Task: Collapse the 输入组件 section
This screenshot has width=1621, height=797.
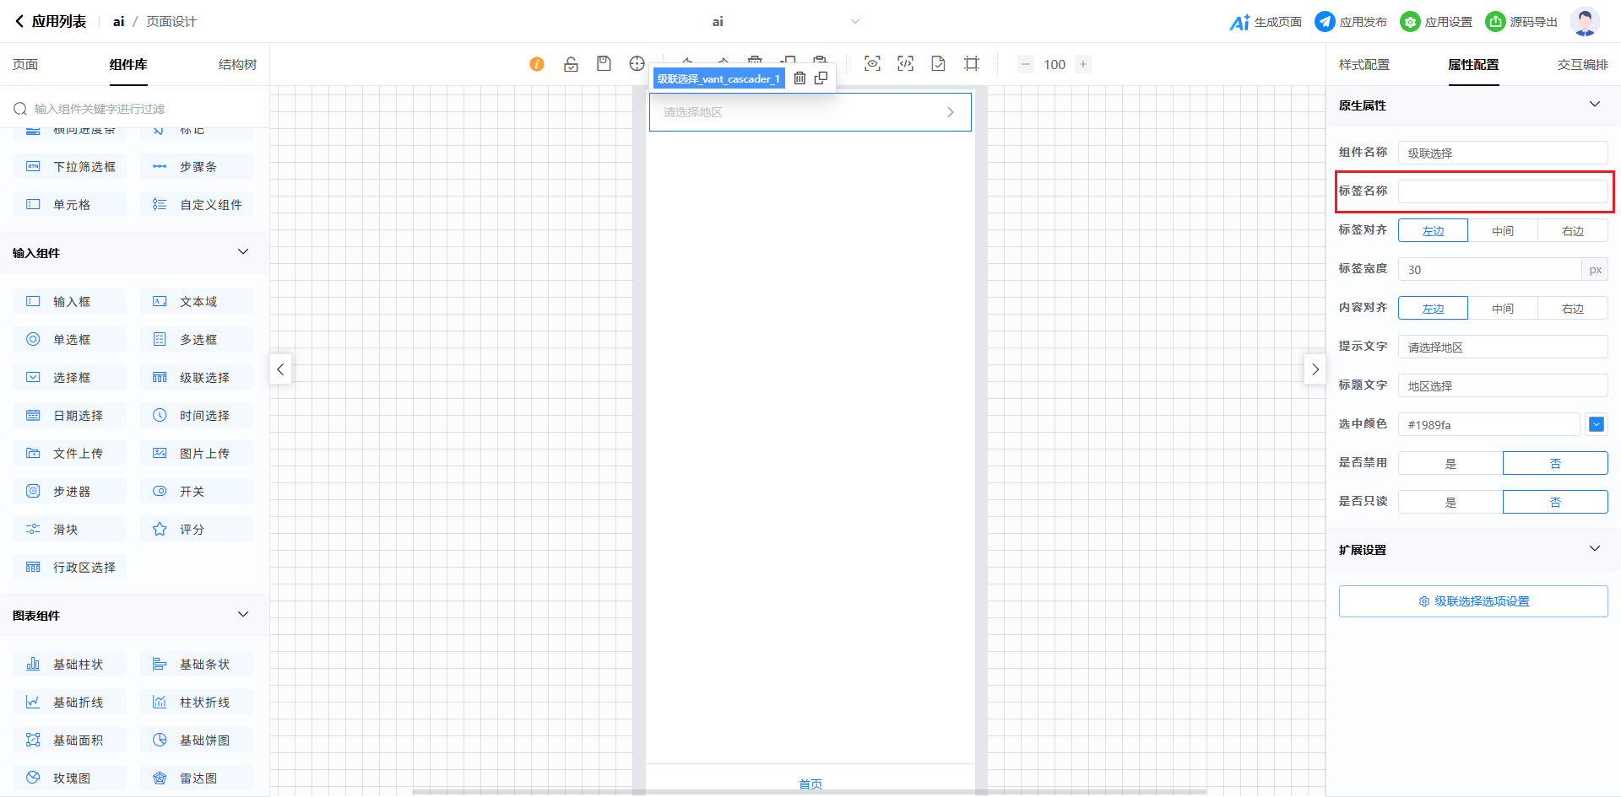Action: pyautogui.click(x=243, y=252)
